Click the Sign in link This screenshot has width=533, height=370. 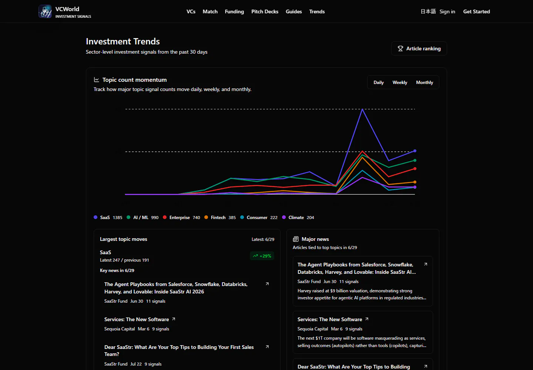(x=447, y=11)
